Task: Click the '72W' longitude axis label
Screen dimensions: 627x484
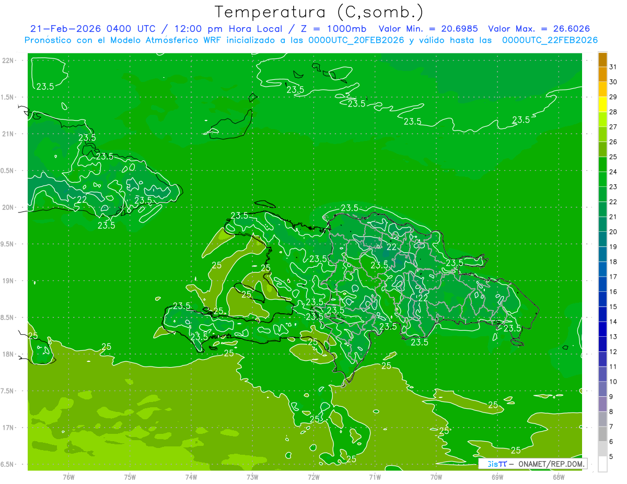Action: click(313, 477)
